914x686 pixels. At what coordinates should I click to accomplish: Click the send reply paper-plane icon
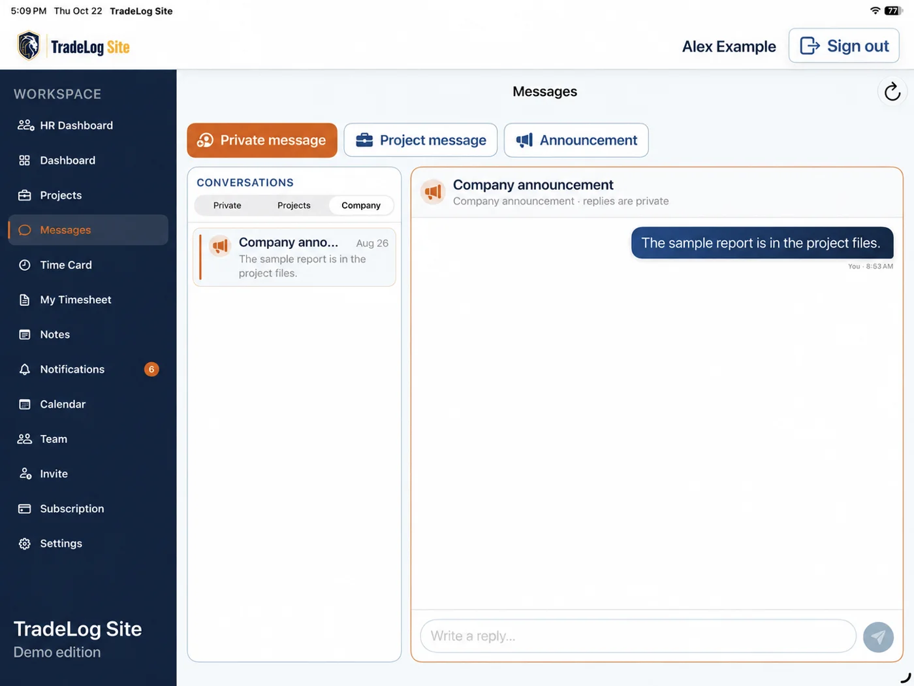[x=878, y=636]
